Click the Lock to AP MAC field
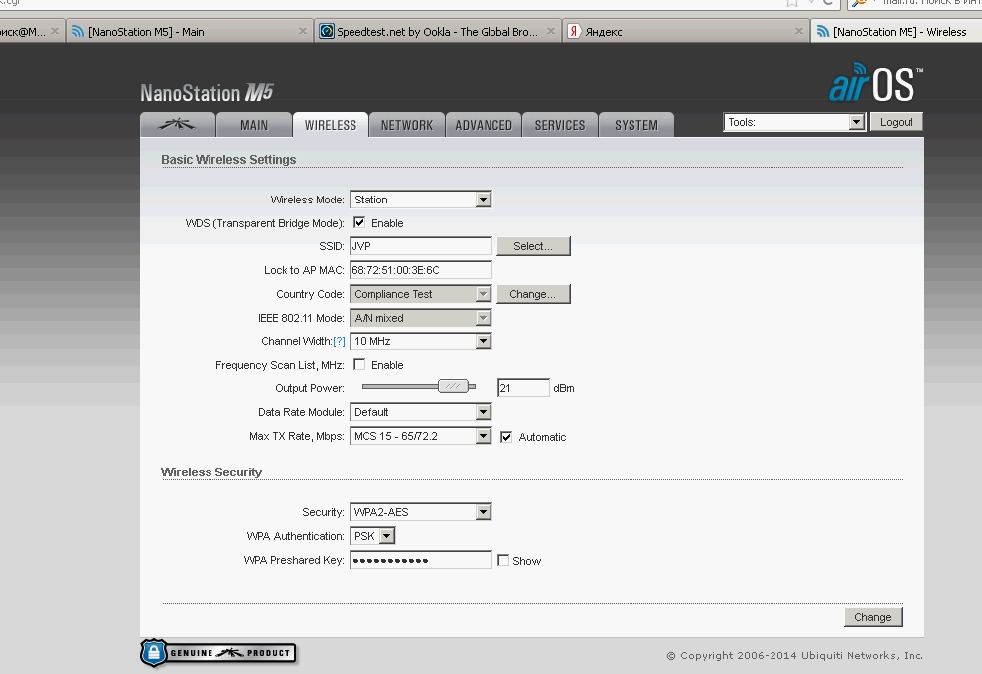The image size is (982, 674). click(421, 270)
